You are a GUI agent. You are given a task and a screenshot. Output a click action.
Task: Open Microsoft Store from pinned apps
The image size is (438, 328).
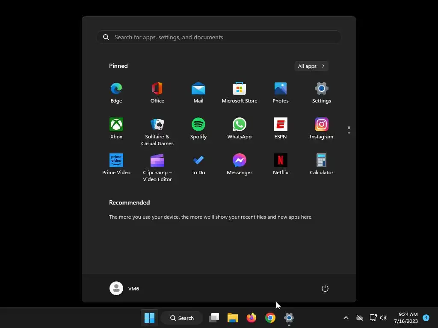pyautogui.click(x=240, y=93)
